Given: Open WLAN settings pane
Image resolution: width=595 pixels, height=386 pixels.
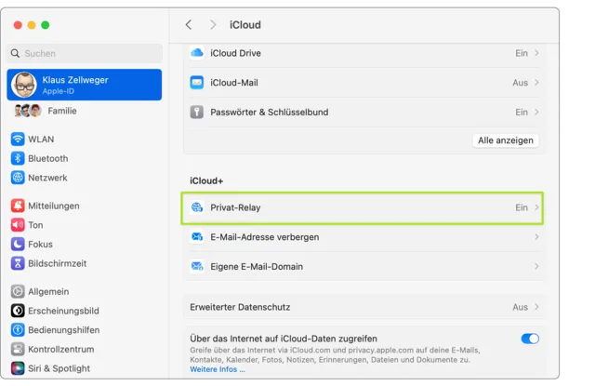Looking at the screenshot, I should 85,139.
